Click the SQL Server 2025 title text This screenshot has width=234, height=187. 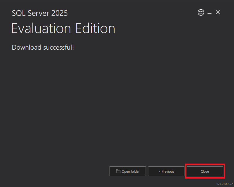click(40, 13)
